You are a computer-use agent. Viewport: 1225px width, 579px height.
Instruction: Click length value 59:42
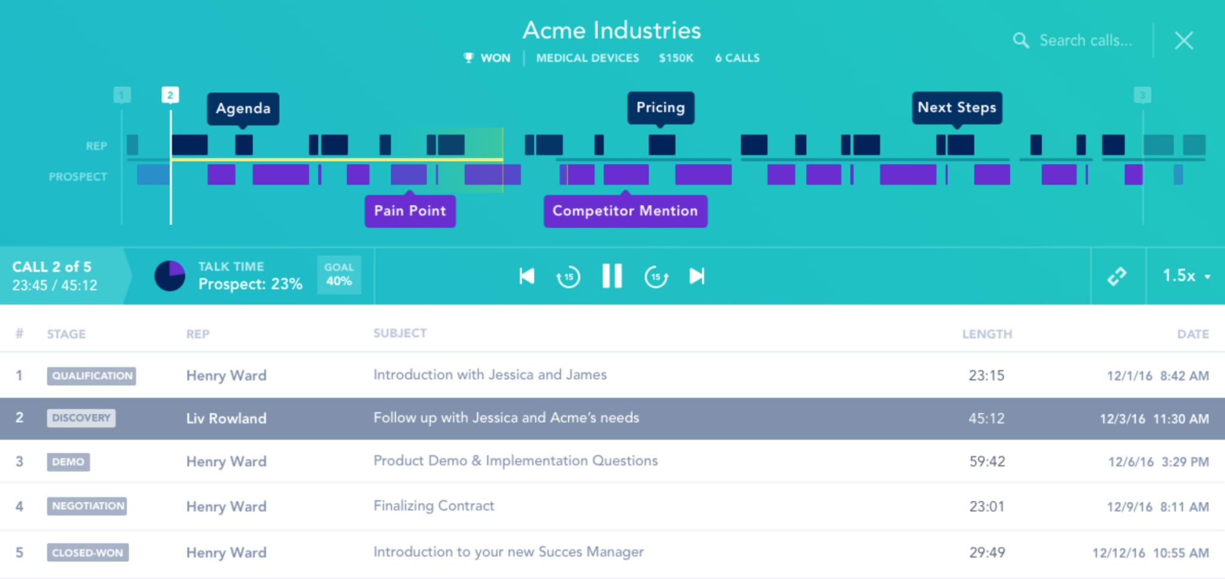coord(987,462)
